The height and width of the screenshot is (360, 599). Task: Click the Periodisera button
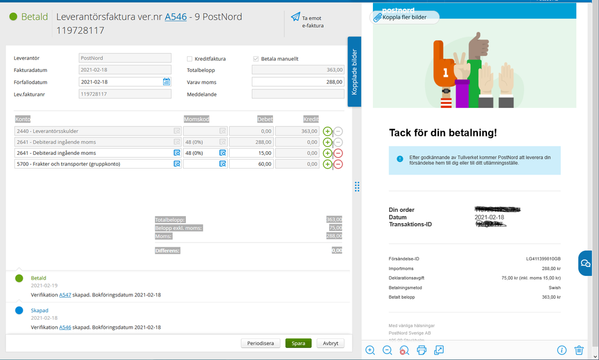coord(261,343)
